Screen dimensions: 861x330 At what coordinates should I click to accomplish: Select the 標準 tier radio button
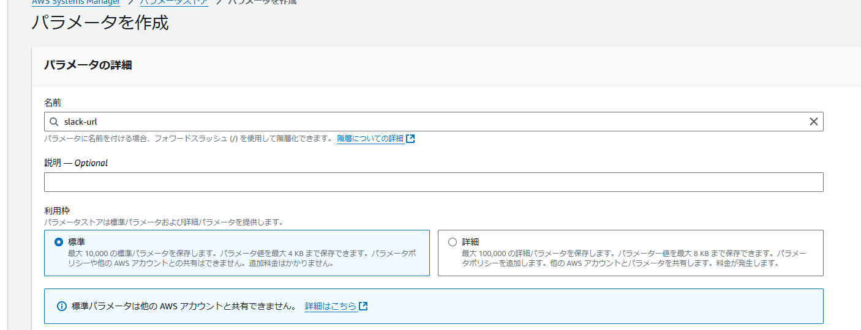point(59,241)
